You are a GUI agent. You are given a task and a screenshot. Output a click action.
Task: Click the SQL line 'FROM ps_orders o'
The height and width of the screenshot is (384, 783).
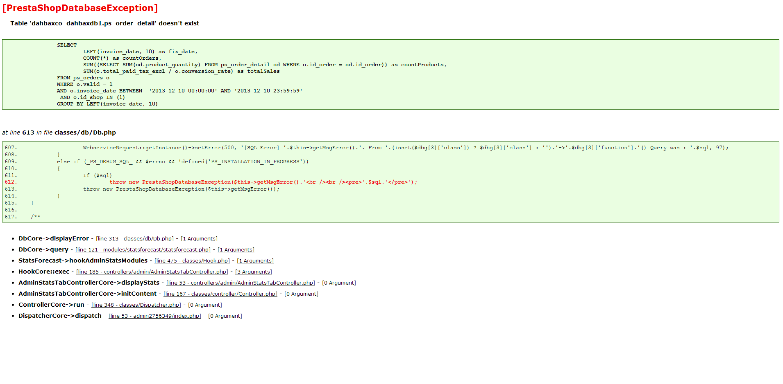pyautogui.click(x=83, y=78)
